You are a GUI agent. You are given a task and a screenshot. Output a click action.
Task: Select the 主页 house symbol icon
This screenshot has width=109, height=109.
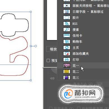coord(67,48)
